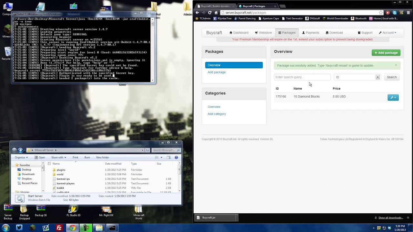Dismiss the green success alert with X
This screenshot has width=413, height=232.
coord(396,65)
